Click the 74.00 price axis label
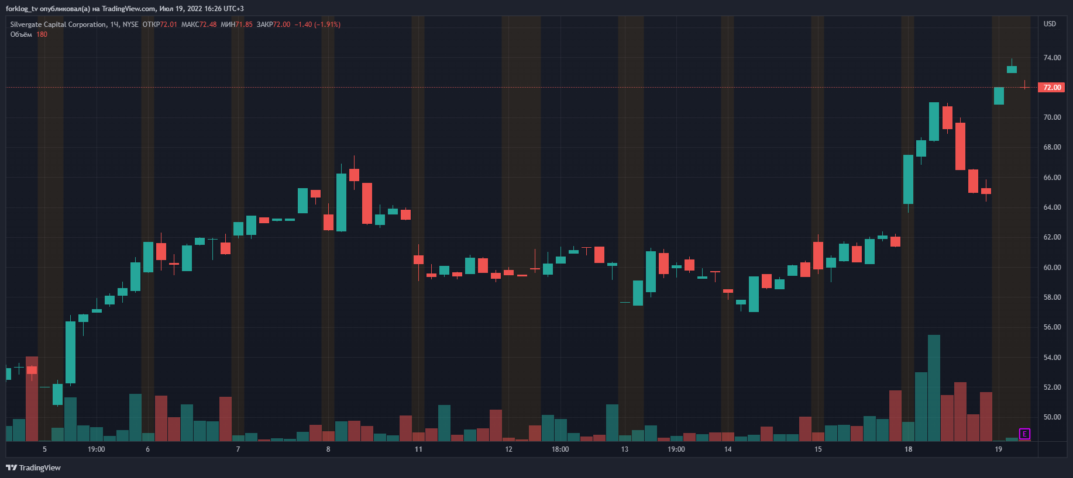 [x=1052, y=58]
